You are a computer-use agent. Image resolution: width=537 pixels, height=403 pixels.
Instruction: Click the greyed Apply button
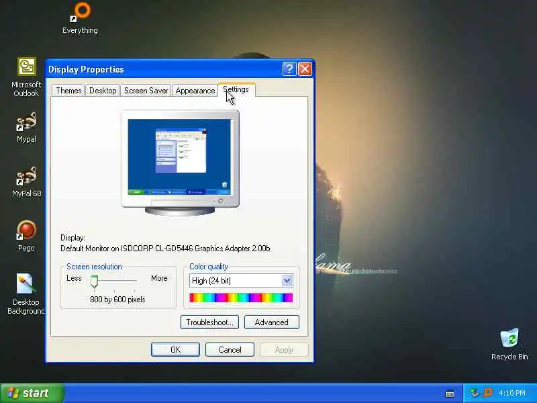(284, 349)
